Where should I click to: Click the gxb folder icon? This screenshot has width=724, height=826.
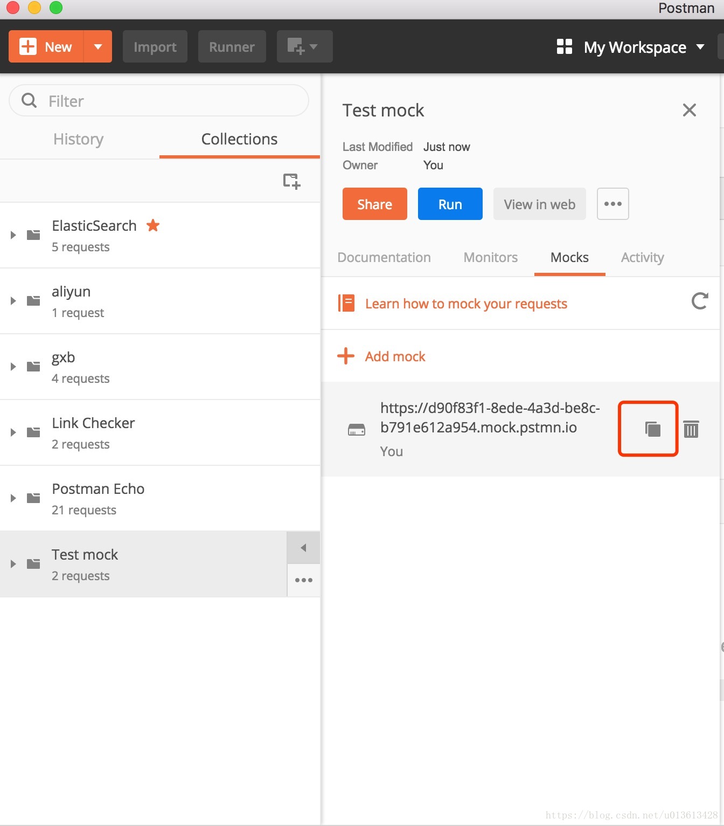click(x=33, y=367)
